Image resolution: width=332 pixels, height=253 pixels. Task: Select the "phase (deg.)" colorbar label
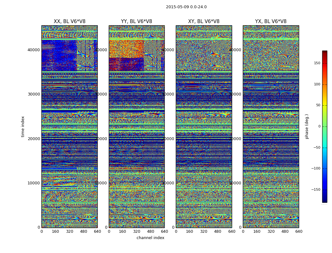[307, 126]
